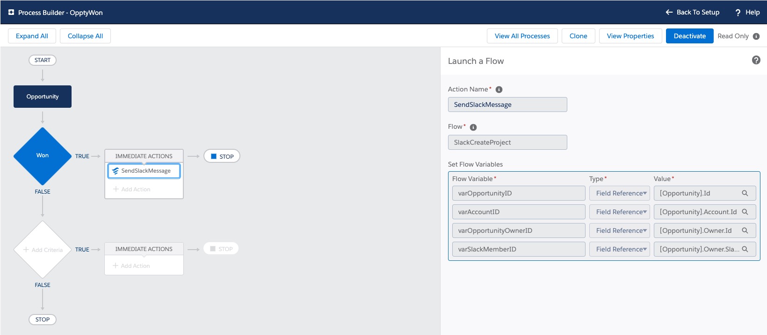Screen dimensions: 767x335
Task: Click the Launch a Flow heading
Action: point(476,61)
